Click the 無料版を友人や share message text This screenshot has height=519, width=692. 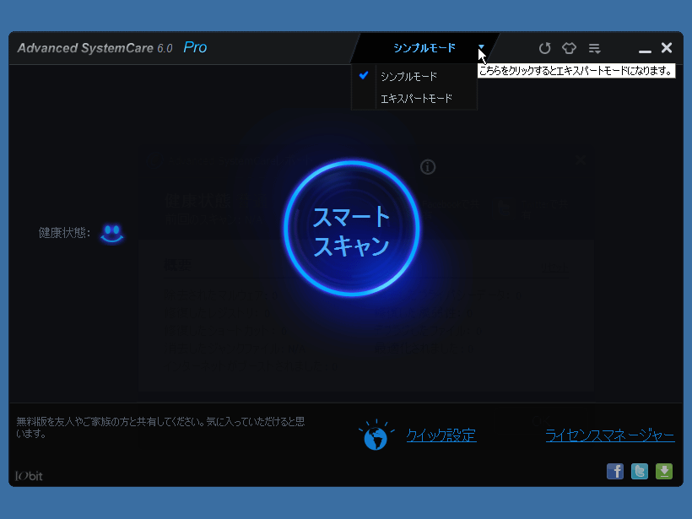tap(160, 427)
